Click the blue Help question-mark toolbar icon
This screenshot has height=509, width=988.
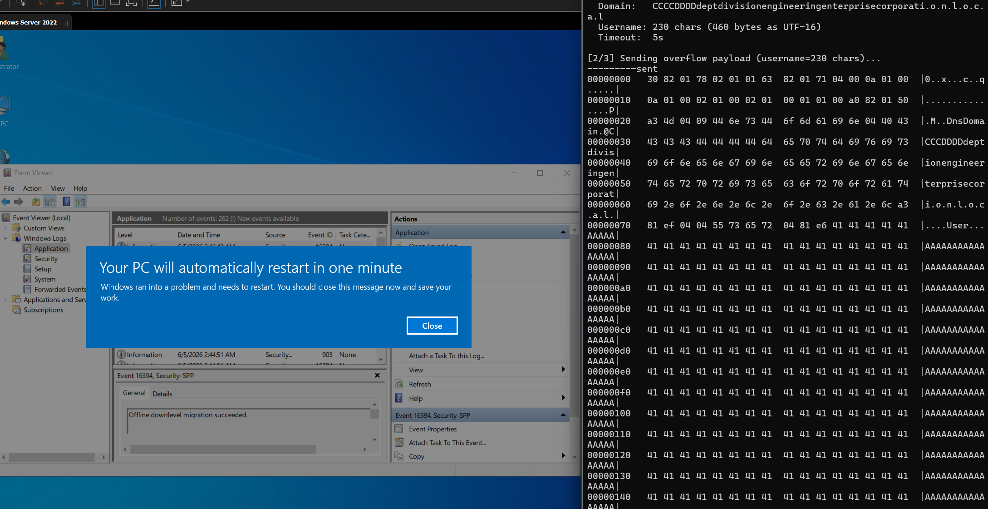point(66,202)
